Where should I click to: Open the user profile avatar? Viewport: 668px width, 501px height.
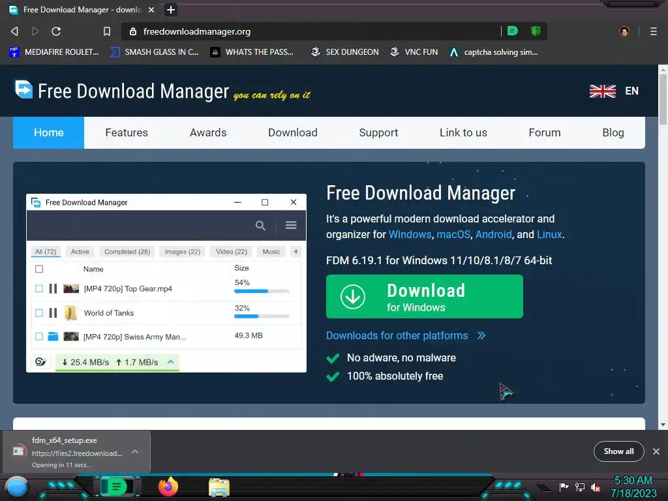(x=624, y=31)
